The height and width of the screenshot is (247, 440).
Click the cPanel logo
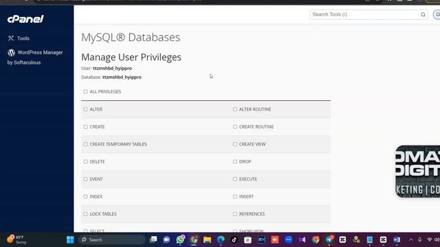click(25, 19)
